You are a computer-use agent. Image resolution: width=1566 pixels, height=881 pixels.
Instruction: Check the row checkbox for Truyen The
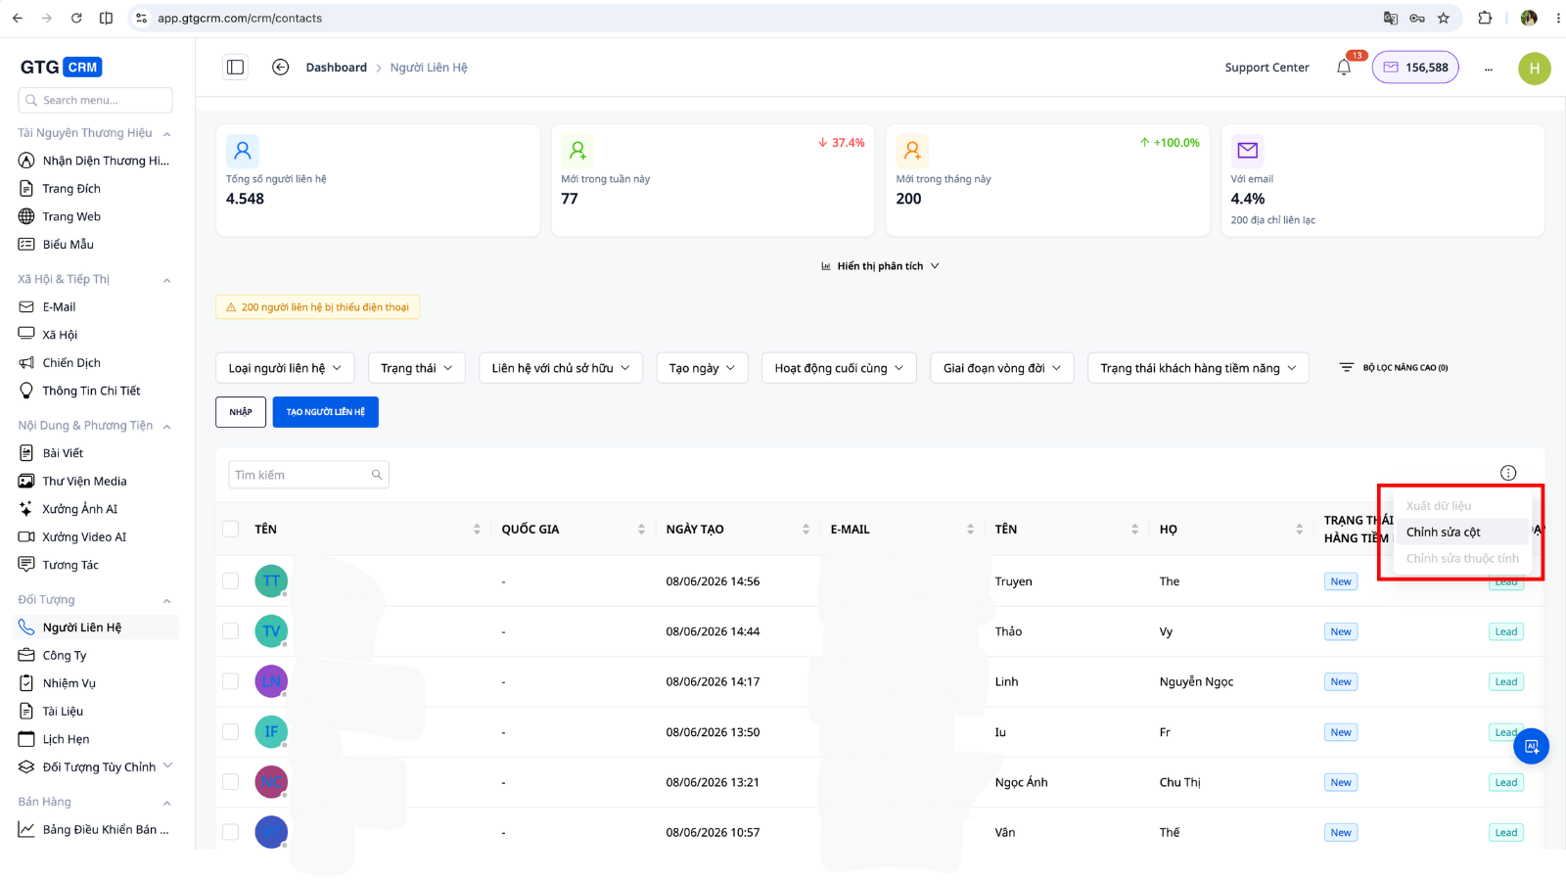pos(231,581)
